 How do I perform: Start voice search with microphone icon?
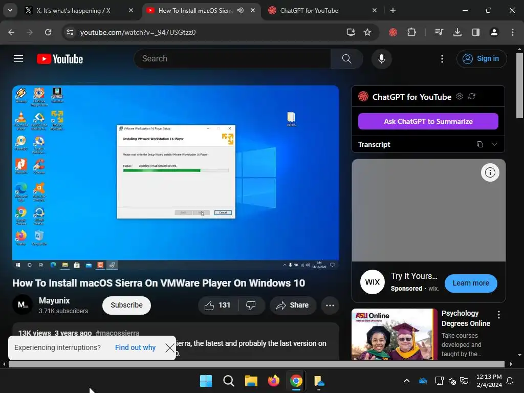pos(381,59)
